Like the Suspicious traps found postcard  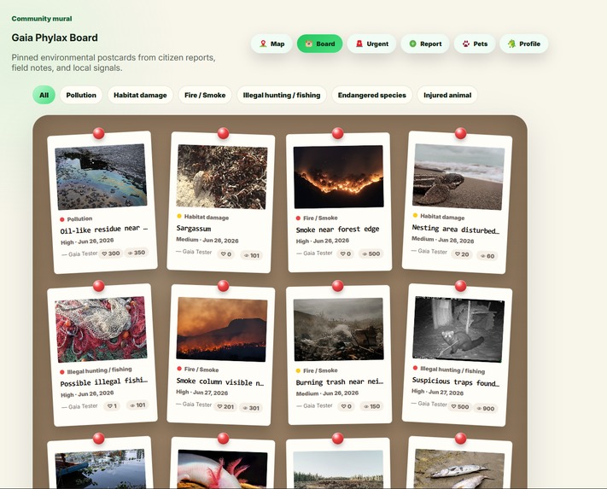460,406
